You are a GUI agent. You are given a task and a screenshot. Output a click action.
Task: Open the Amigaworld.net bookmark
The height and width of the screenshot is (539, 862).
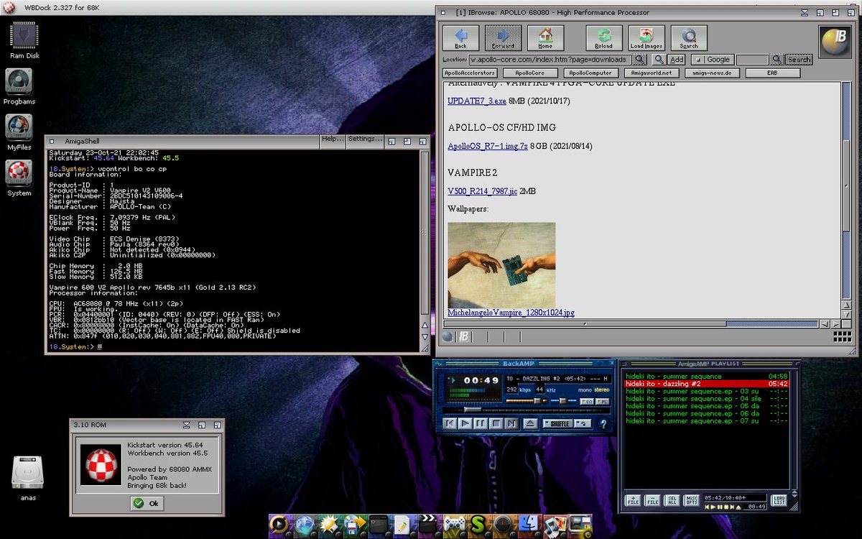point(652,73)
